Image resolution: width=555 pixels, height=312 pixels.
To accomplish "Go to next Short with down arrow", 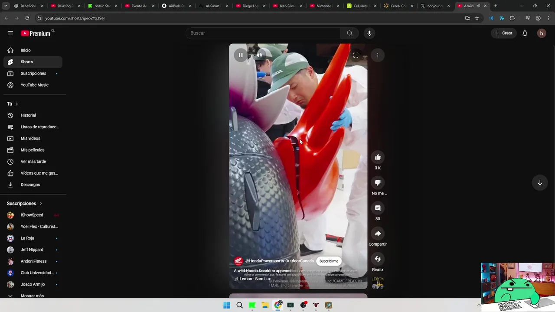I will [540, 182].
